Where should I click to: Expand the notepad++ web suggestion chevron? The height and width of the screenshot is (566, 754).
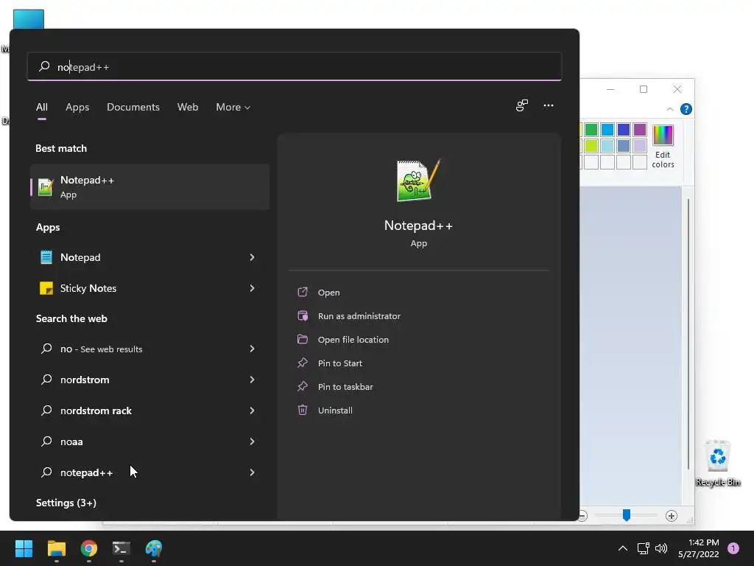pyautogui.click(x=252, y=472)
